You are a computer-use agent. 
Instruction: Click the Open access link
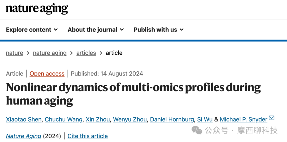(47, 74)
